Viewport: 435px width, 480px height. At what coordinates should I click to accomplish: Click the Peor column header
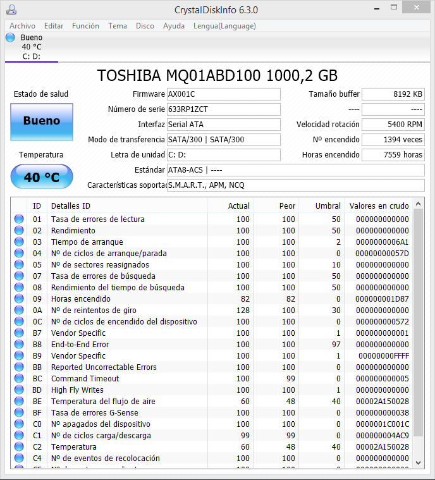tap(276, 206)
